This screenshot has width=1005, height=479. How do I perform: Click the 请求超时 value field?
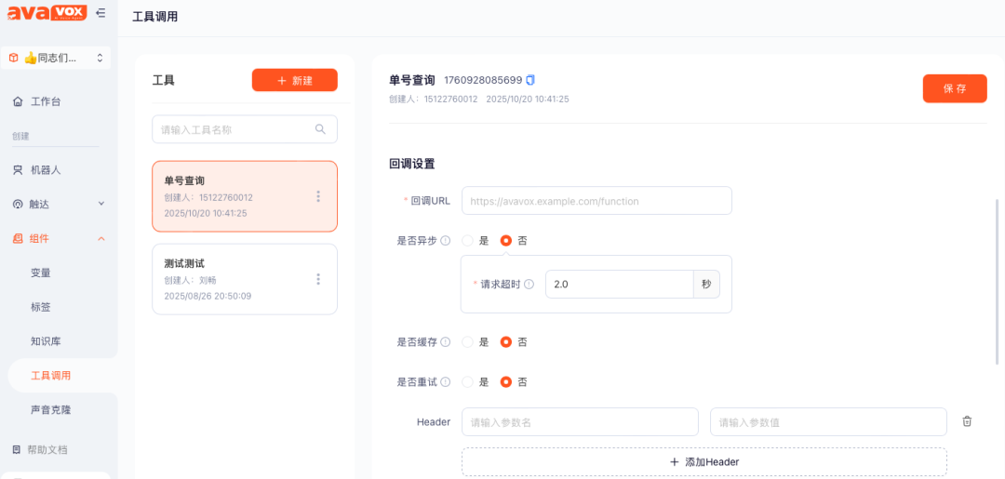click(x=619, y=285)
